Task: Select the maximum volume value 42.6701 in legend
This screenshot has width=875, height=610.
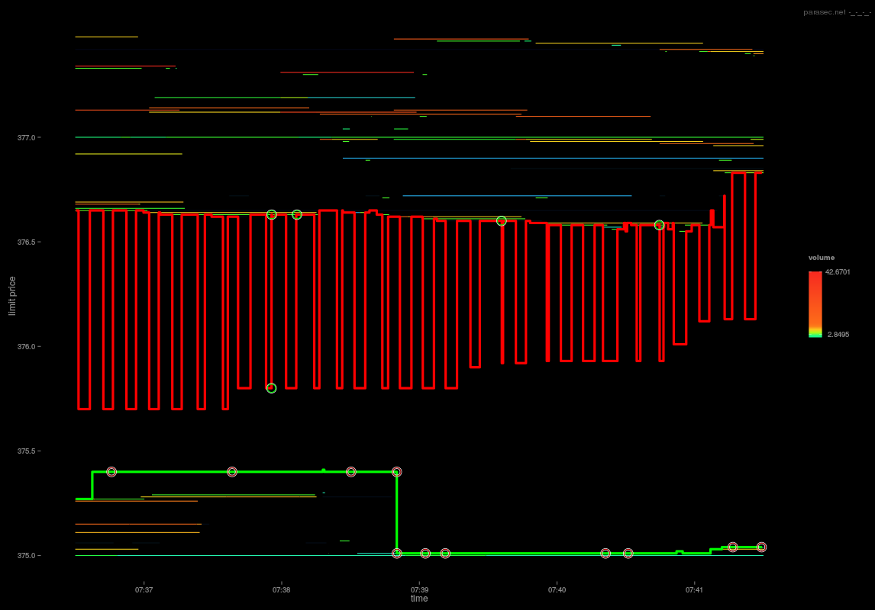Action: [x=838, y=271]
